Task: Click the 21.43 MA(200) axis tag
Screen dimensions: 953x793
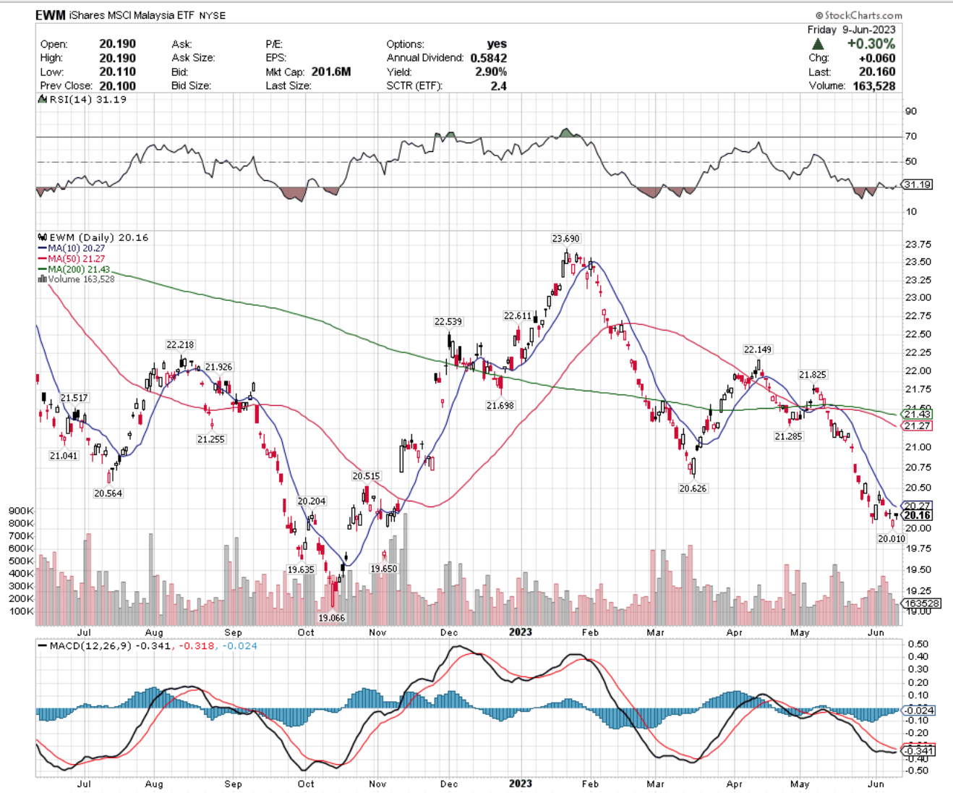Action: point(917,414)
